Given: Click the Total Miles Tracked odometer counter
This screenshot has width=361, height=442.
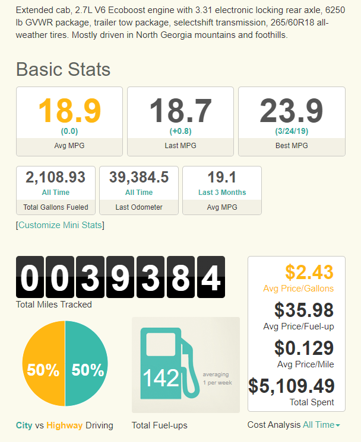Looking at the screenshot, I should point(121,277).
